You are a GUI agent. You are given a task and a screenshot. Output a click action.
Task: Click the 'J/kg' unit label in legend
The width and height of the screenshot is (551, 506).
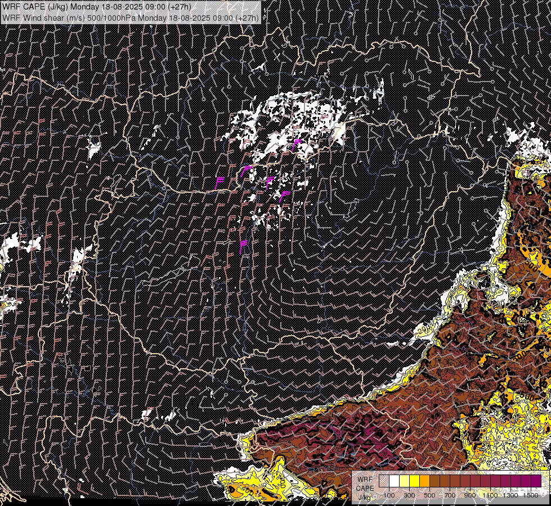pyautogui.click(x=364, y=498)
